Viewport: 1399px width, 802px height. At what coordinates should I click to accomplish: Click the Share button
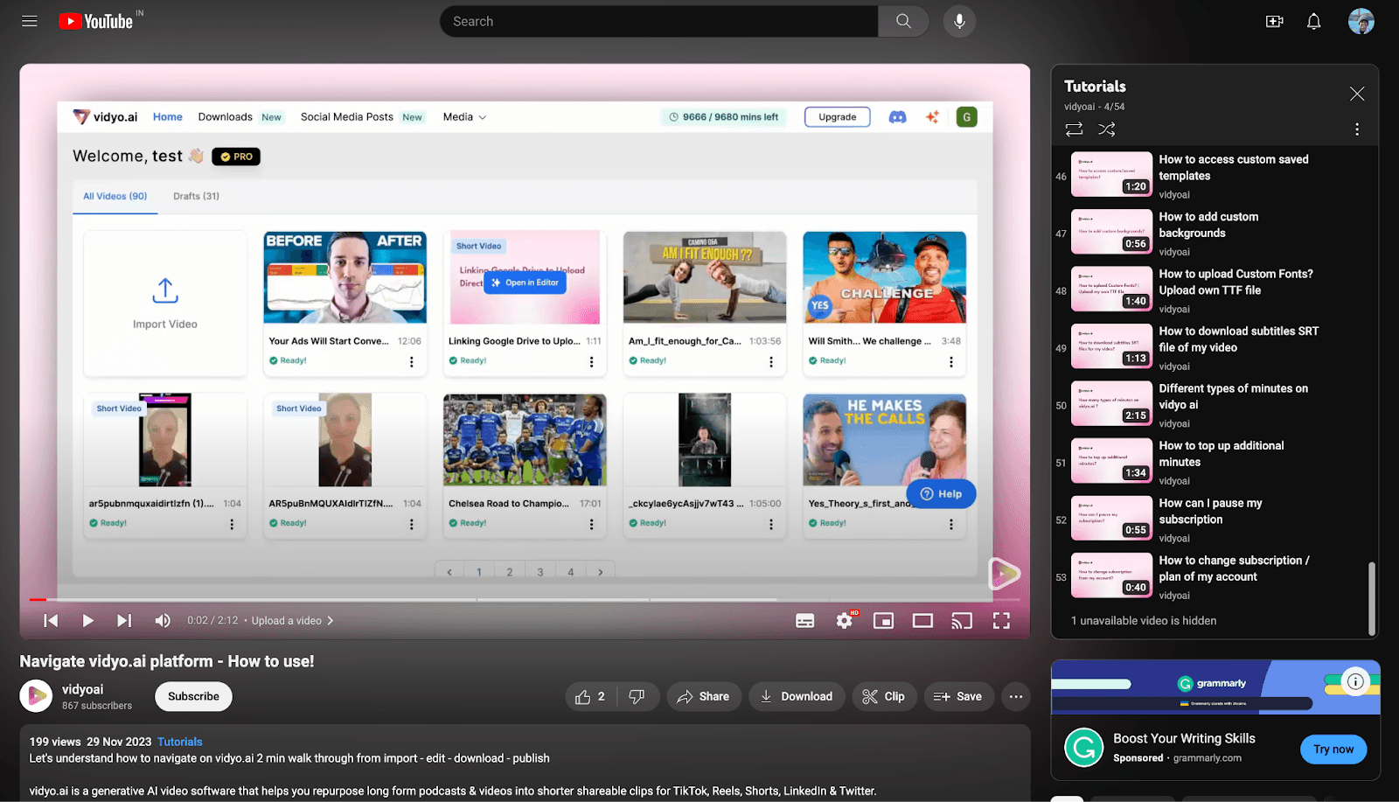pyautogui.click(x=704, y=696)
